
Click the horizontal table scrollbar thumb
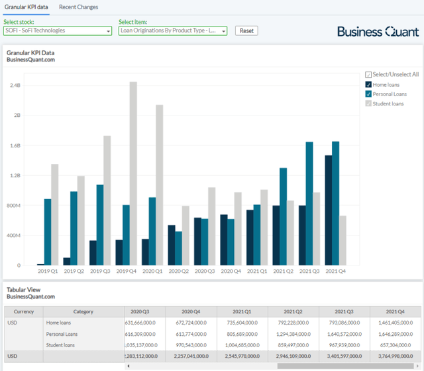pyautogui.click(x=346, y=366)
